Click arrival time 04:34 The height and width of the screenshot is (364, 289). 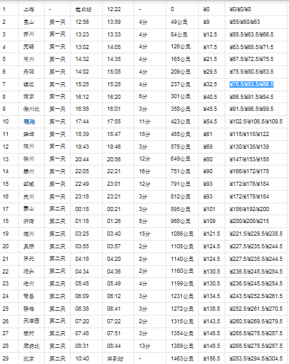click(x=82, y=271)
